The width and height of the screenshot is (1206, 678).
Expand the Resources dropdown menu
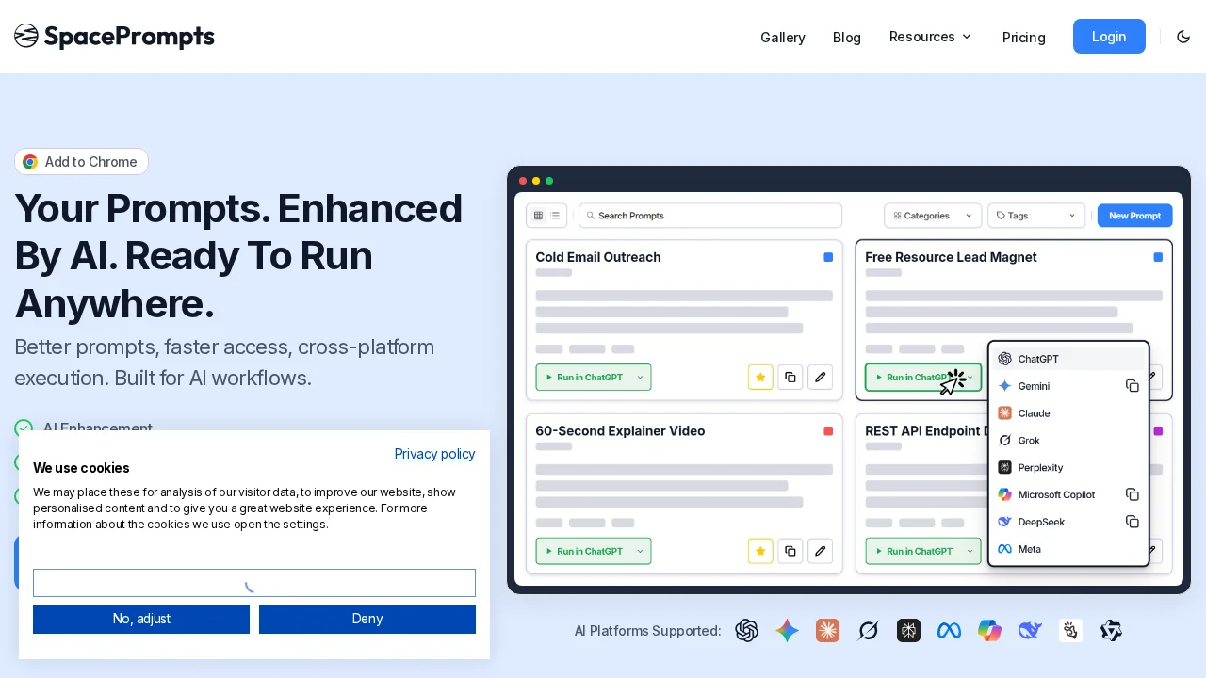[930, 37]
